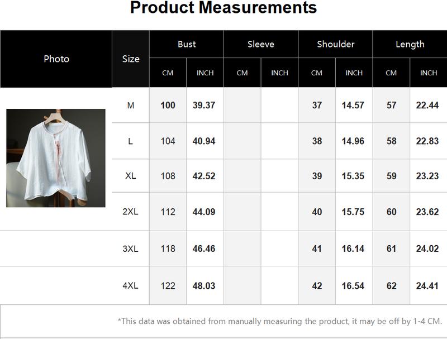Click the white blouse product photo
This screenshot has height=339, width=447.
pos(56,158)
